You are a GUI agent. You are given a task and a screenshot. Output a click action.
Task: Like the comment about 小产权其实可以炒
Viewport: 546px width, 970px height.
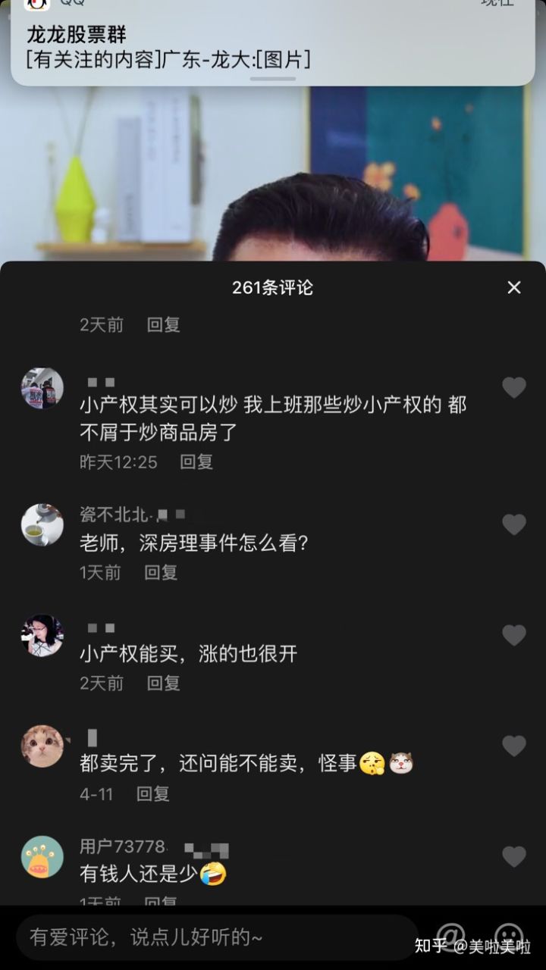coord(514,388)
